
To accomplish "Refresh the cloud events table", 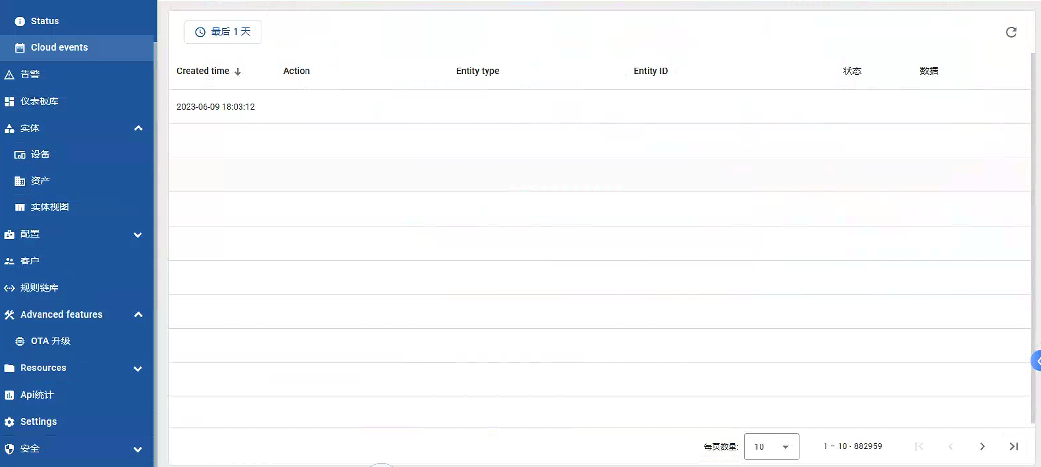I will coord(1012,32).
